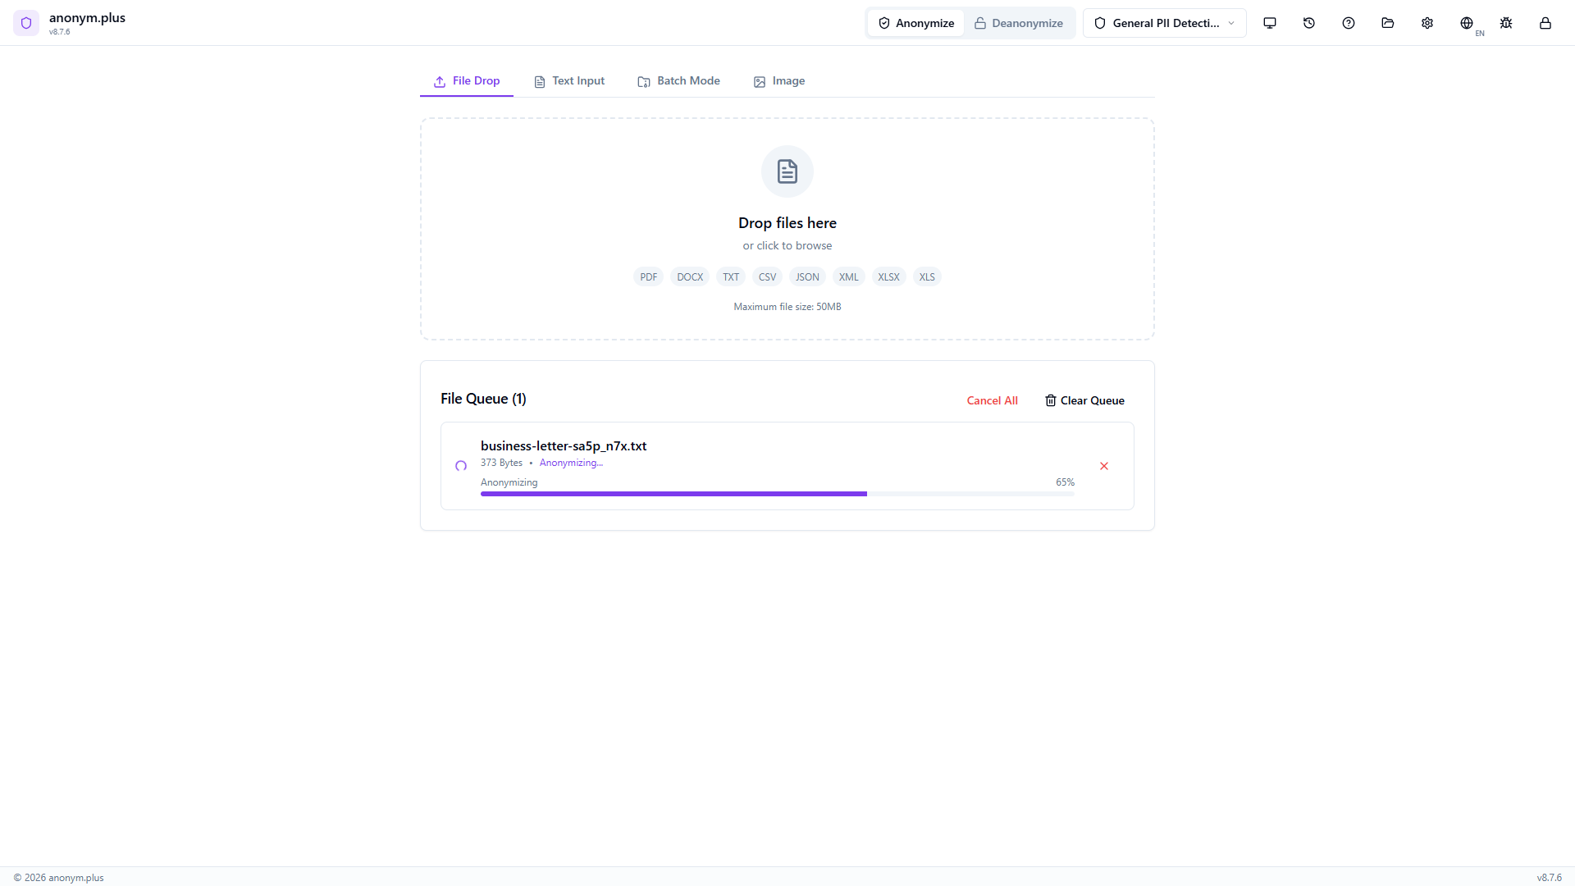This screenshot has width=1575, height=886.
Task: Switch to Anonymize mode
Action: point(916,23)
